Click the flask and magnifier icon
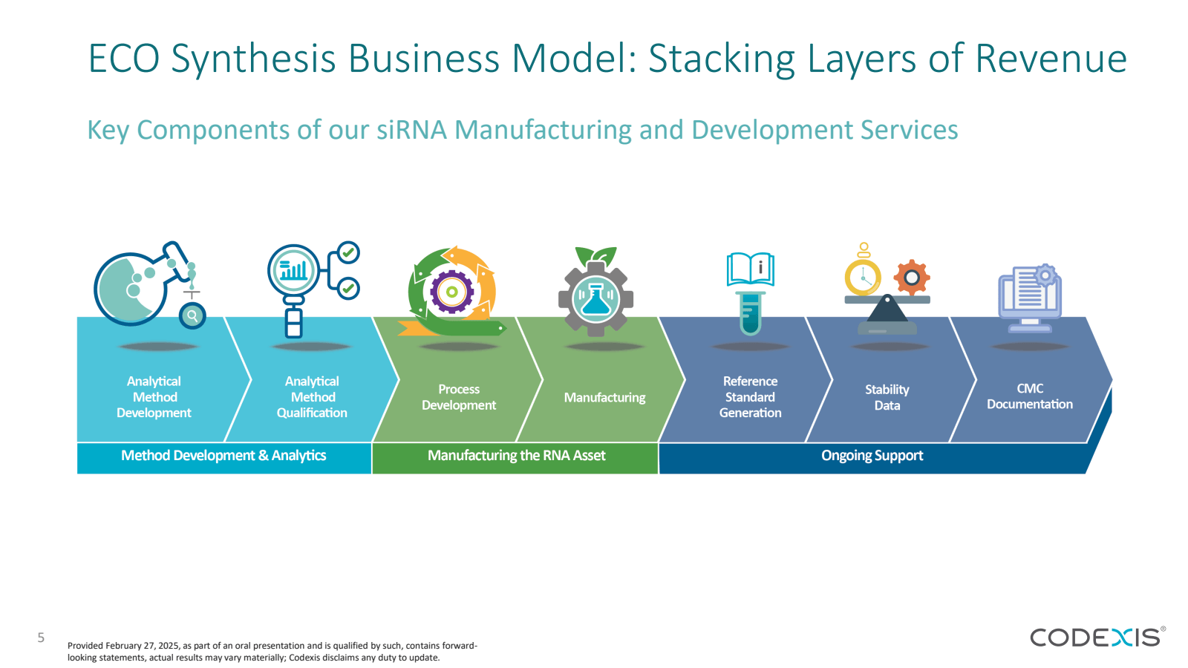The image size is (1188, 668). pyautogui.click(x=149, y=284)
